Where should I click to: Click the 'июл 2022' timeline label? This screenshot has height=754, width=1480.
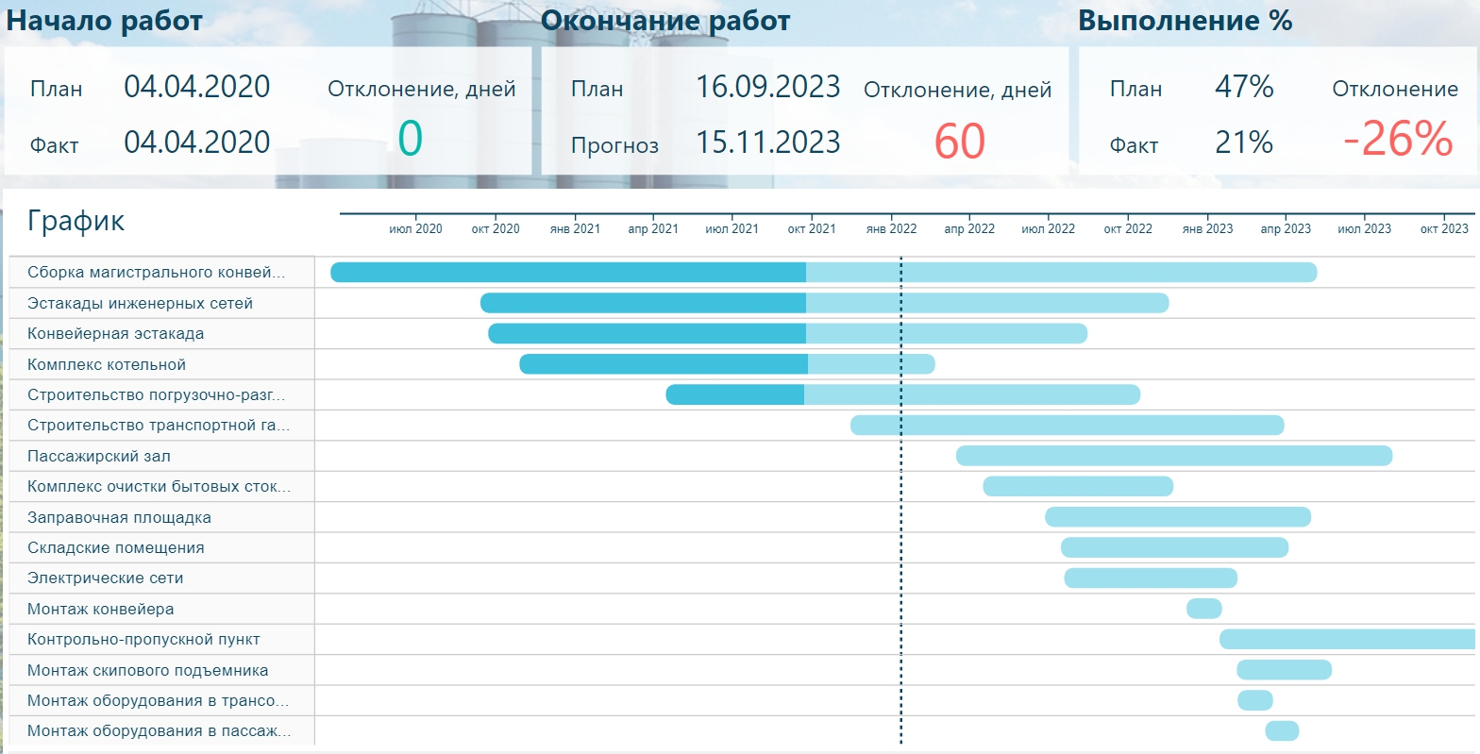tap(1048, 229)
